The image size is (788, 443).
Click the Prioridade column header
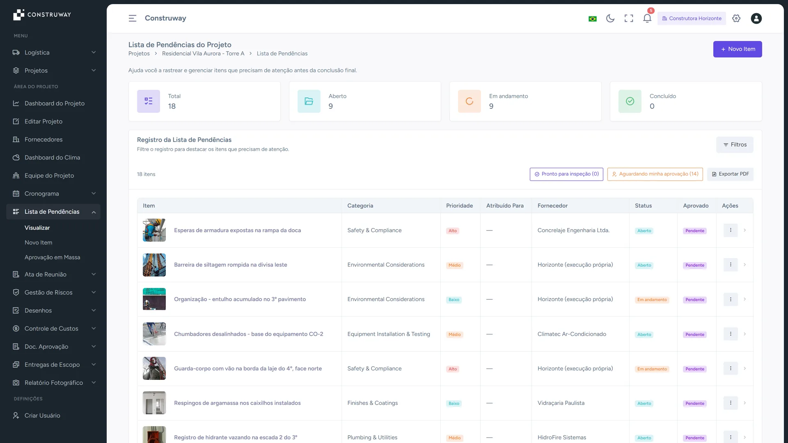(459, 206)
